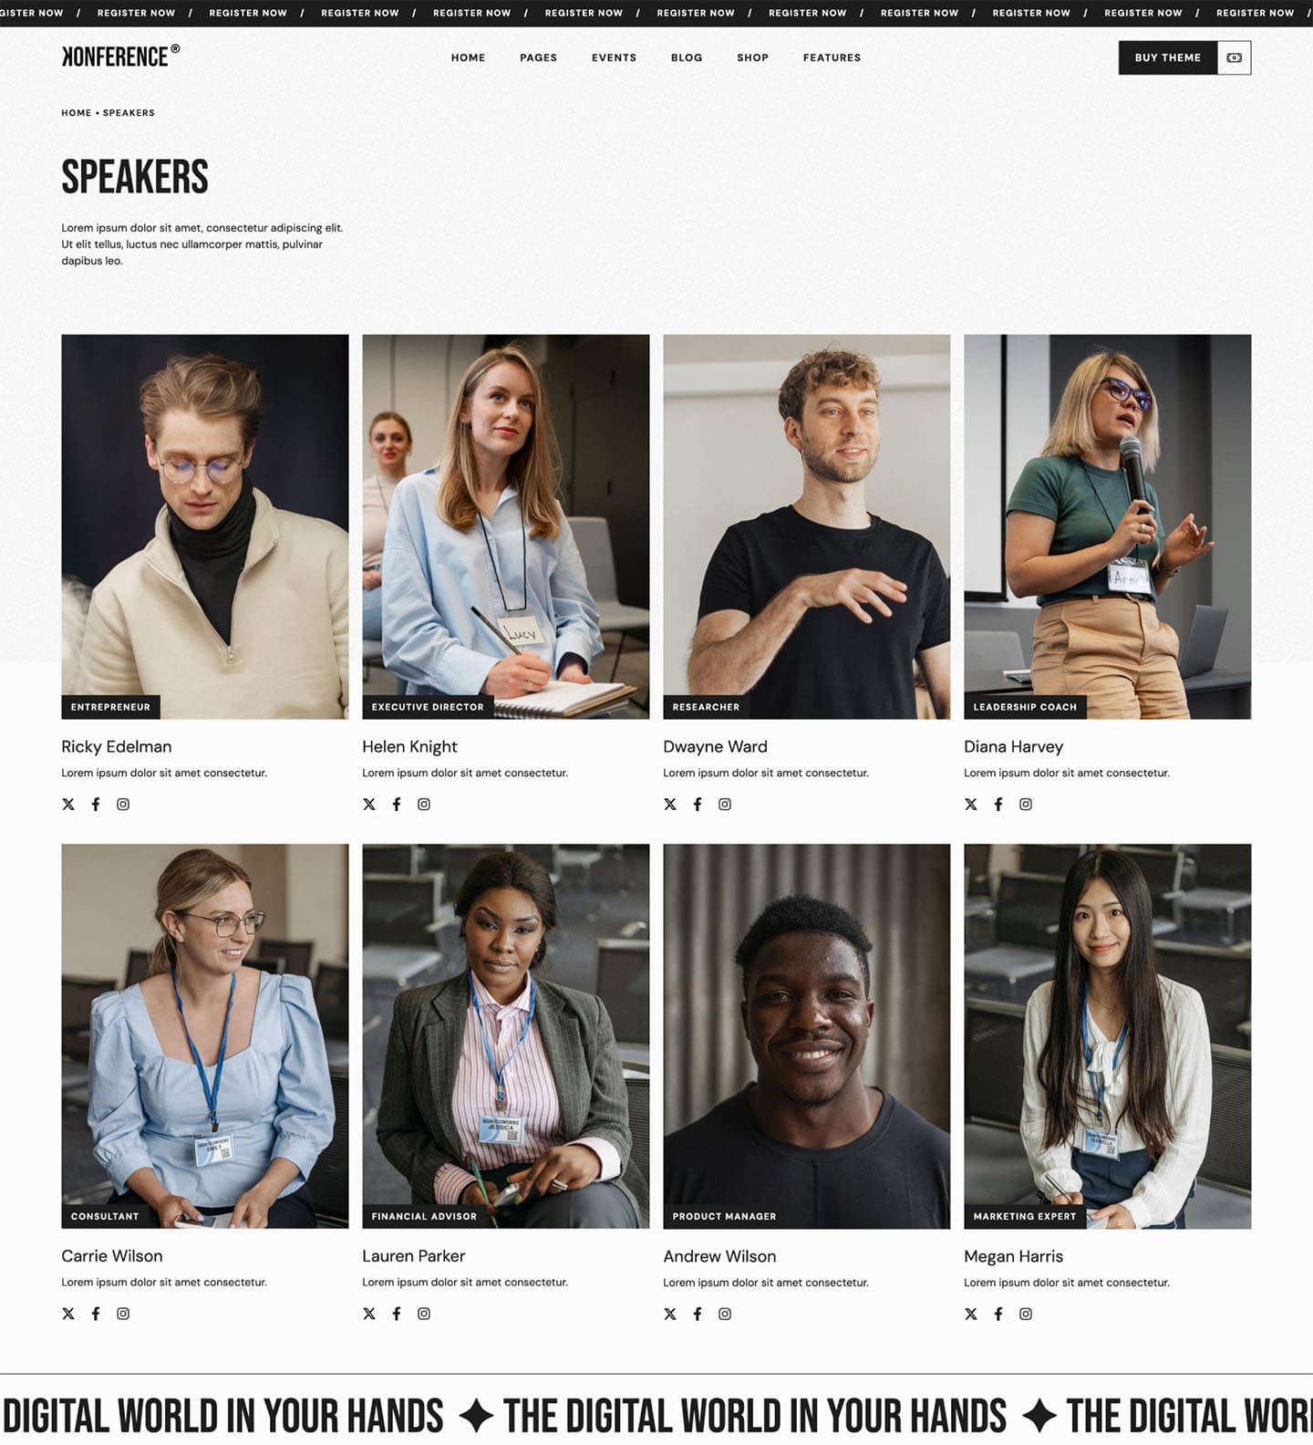Open Dwayne Ward's speaker photo

(x=806, y=526)
